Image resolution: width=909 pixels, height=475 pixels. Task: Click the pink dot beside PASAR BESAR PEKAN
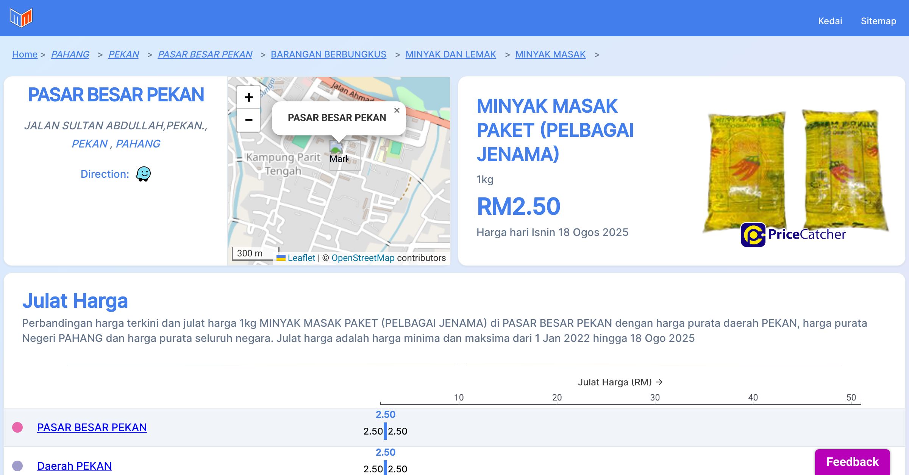click(17, 427)
